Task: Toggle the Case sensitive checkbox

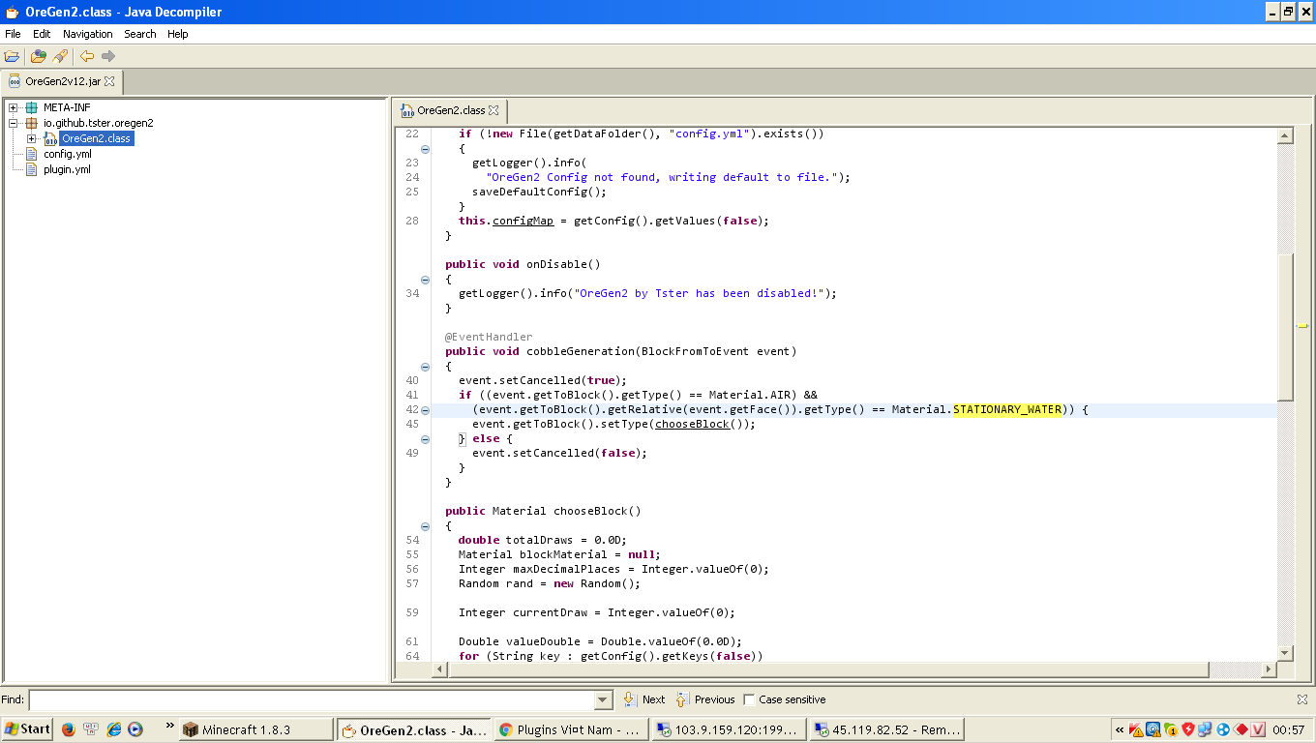Action: click(x=749, y=699)
